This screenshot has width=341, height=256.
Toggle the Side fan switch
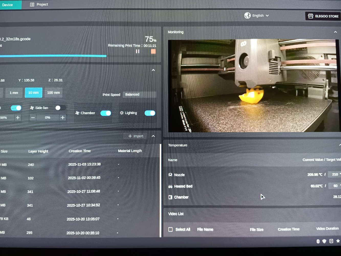click(60, 108)
